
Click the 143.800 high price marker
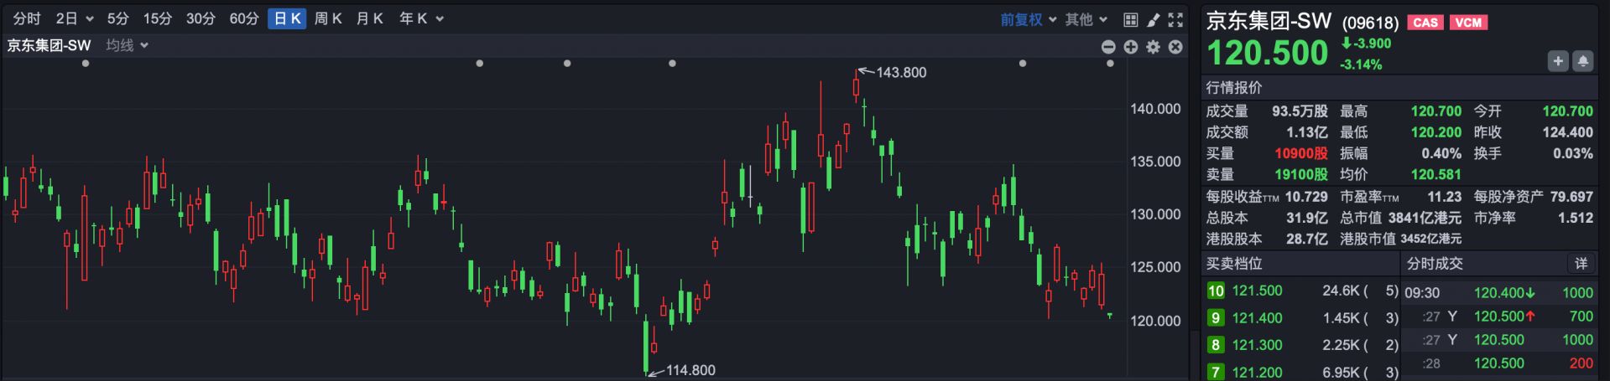point(900,73)
